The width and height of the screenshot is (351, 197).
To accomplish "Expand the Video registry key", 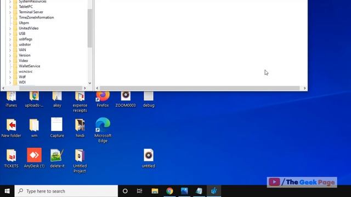I will (x=10, y=61).
